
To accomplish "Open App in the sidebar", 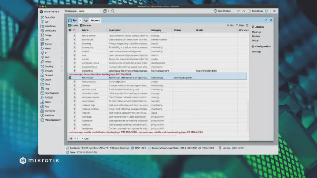I will click(45, 106).
